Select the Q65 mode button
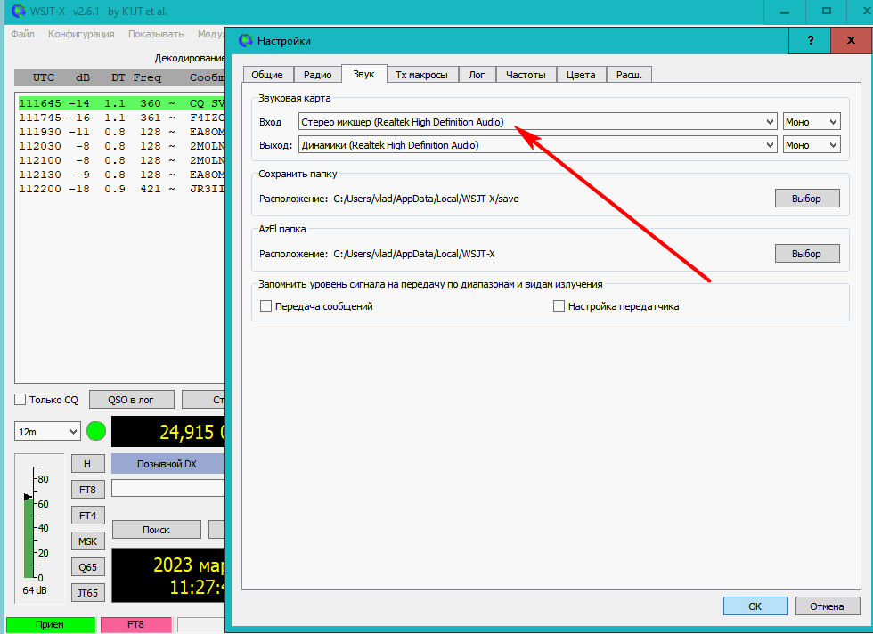 tap(87, 567)
